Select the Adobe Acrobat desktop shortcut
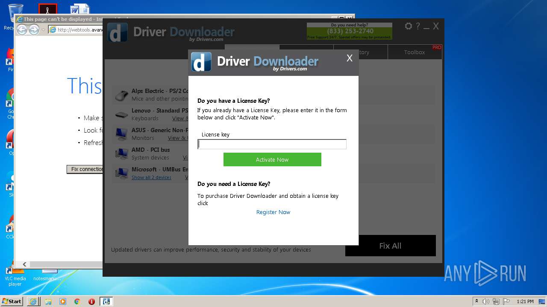 tap(47, 9)
